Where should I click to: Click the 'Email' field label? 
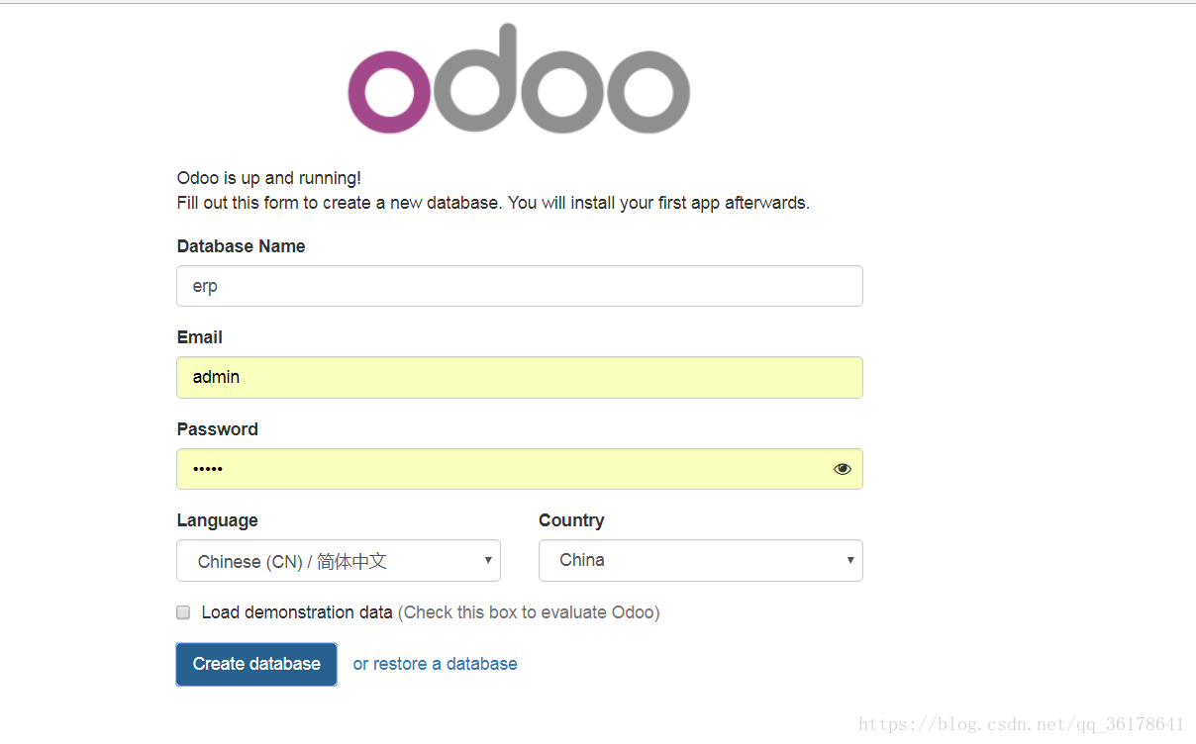[200, 337]
